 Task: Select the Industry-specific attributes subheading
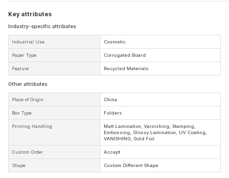pyautogui.click(x=42, y=26)
